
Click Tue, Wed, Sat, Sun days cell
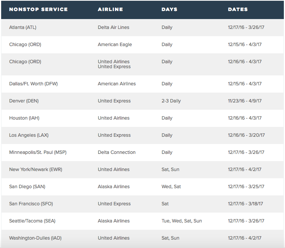pyautogui.click(x=181, y=221)
